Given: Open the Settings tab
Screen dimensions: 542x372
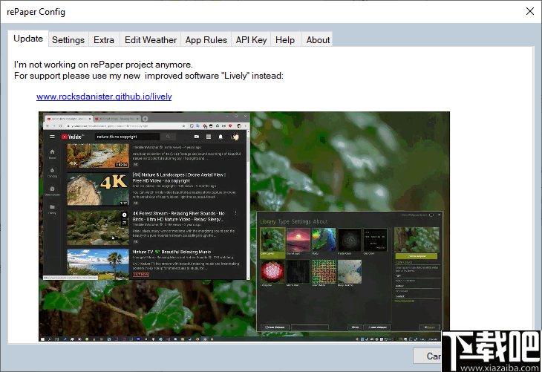Looking at the screenshot, I should [68, 40].
